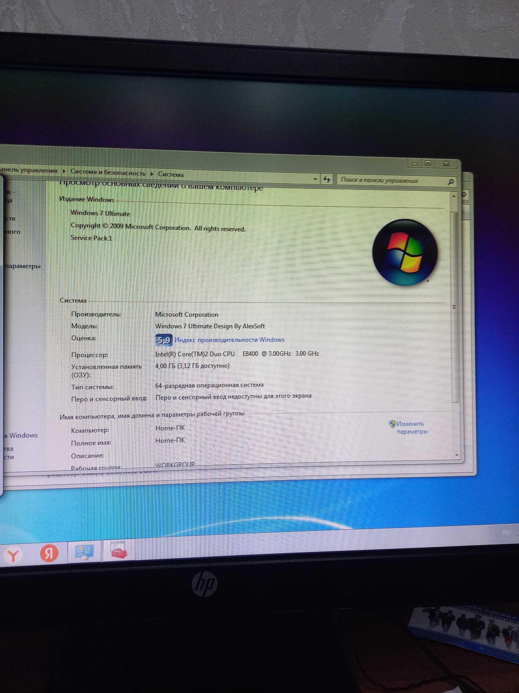The image size is (519, 693).
Task: Click the scrollbar up arrow
Action: pos(454,196)
